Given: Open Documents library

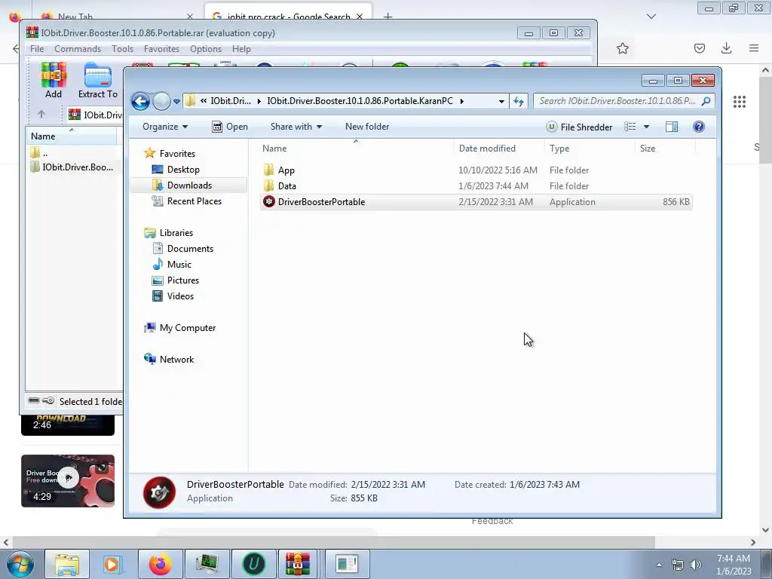Looking at the screenshot, I should 182,249.
